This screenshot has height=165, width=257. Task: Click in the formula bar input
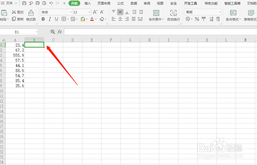[x=160, y=32]
